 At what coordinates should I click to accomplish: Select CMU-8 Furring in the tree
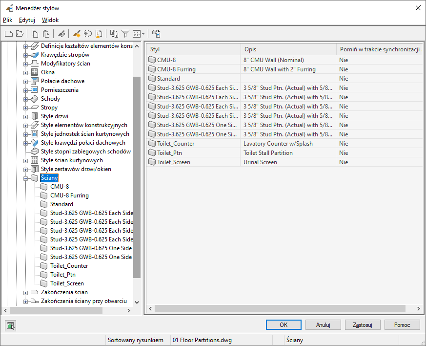tap(69, 195)
